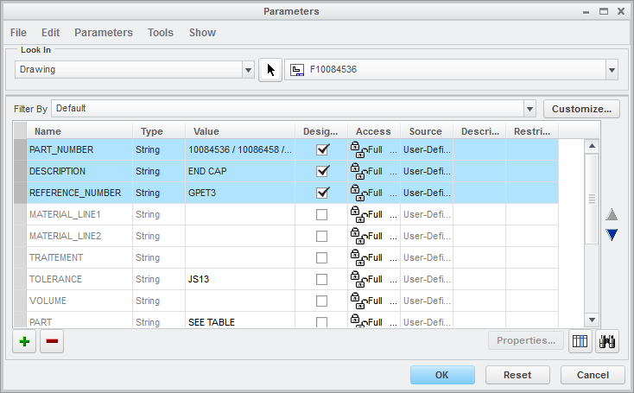Click the red minus delete-parameter icon
Image resolution: width=634 pixels, height=393 pixels.
(52, 341)
